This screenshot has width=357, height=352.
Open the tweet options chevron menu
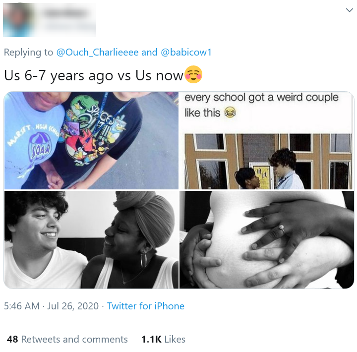click(x=349, y=10)
